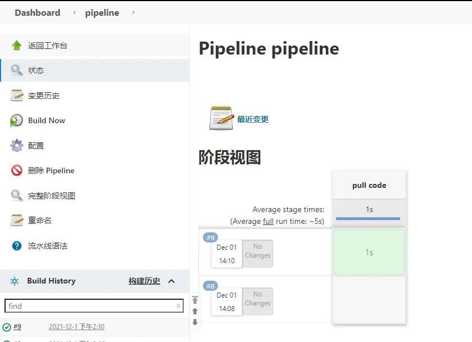Click the find builds search field
The width and height of the screenshot is (472, 342).
click(x=90, y=306)
